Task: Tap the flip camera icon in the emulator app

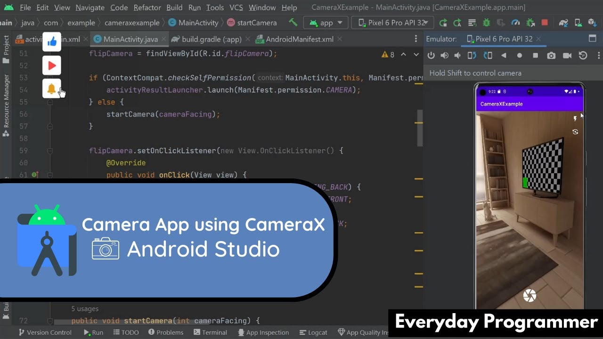Action: coord(575,132)
